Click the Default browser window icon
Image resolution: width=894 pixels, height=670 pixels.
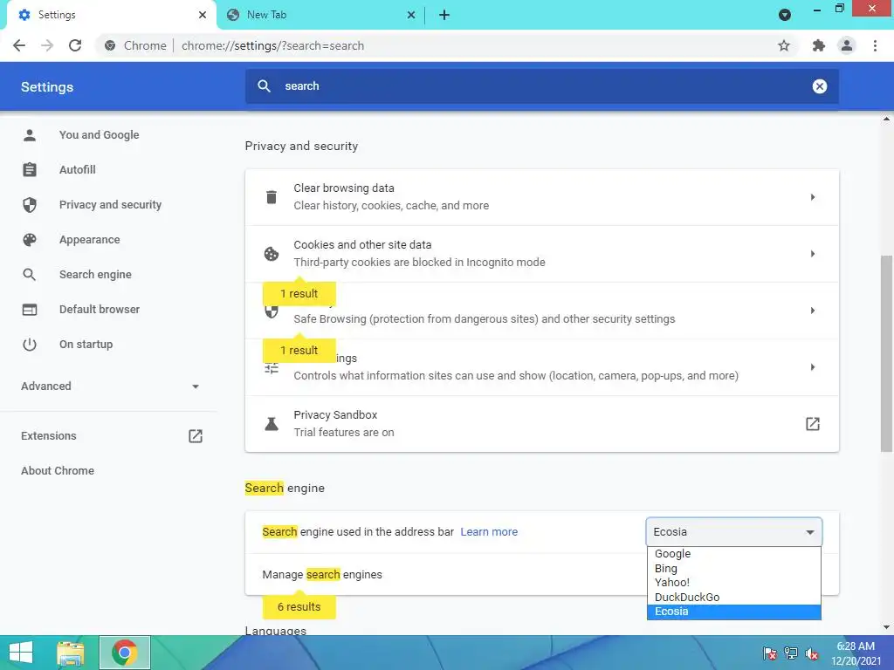click(x=30, y=310)
